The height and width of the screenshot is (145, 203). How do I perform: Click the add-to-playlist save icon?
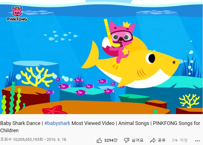pyautogui.click(x=175, y=140)
